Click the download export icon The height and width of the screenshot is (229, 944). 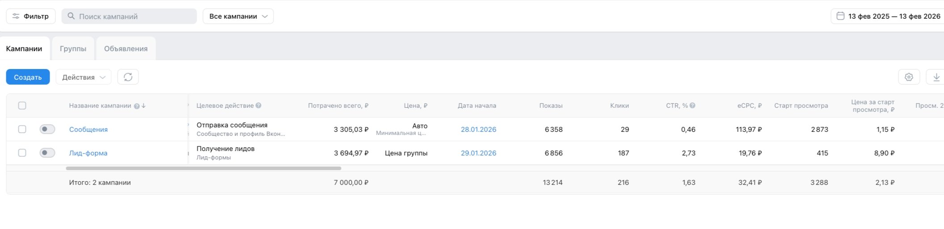(936, 77)
